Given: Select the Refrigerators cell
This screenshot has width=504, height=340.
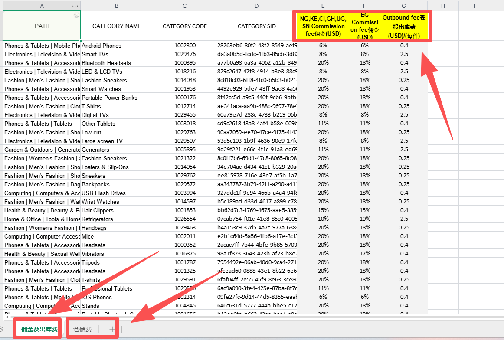Looking at the screenshot, I should (x=117, y=219).
